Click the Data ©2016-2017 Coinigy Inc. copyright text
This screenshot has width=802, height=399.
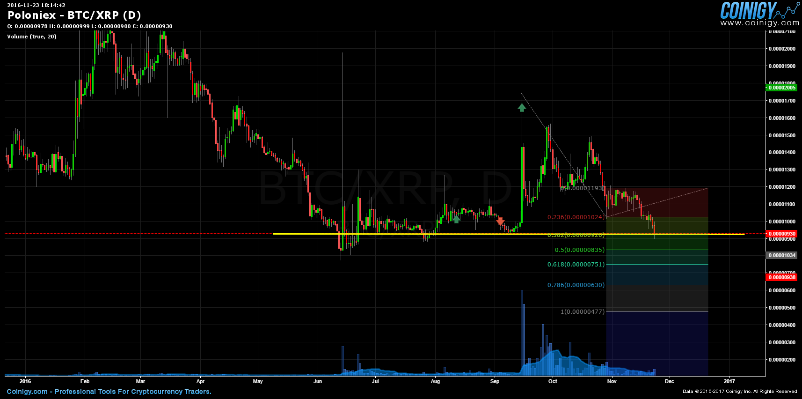coord(740,392)
